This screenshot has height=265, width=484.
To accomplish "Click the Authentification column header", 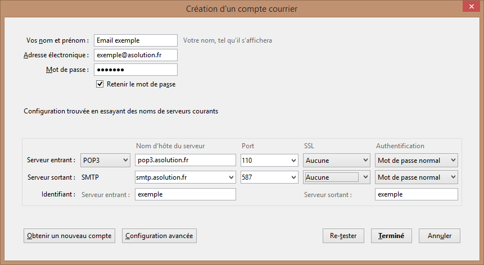I will coord(400,146).
